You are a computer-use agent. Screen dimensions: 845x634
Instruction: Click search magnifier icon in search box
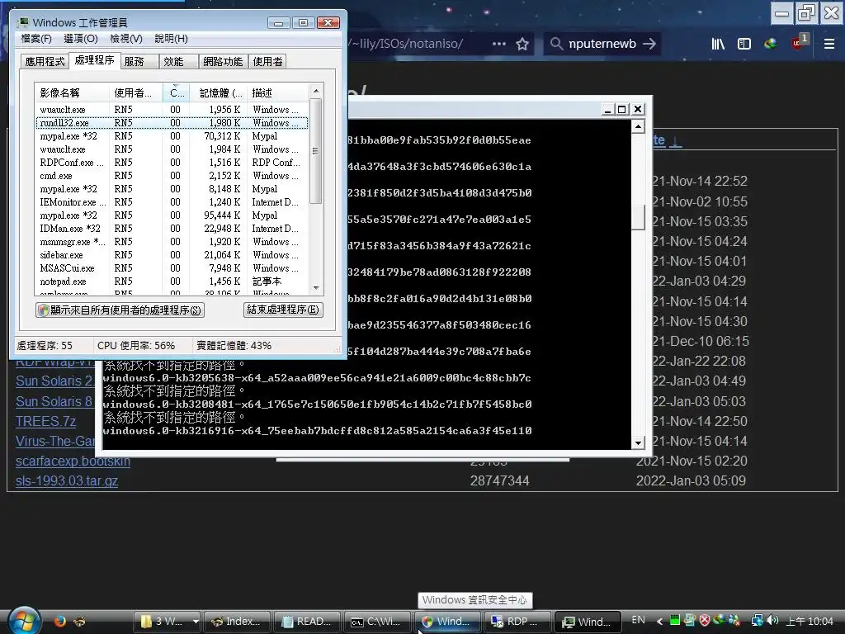pos(556,44)
